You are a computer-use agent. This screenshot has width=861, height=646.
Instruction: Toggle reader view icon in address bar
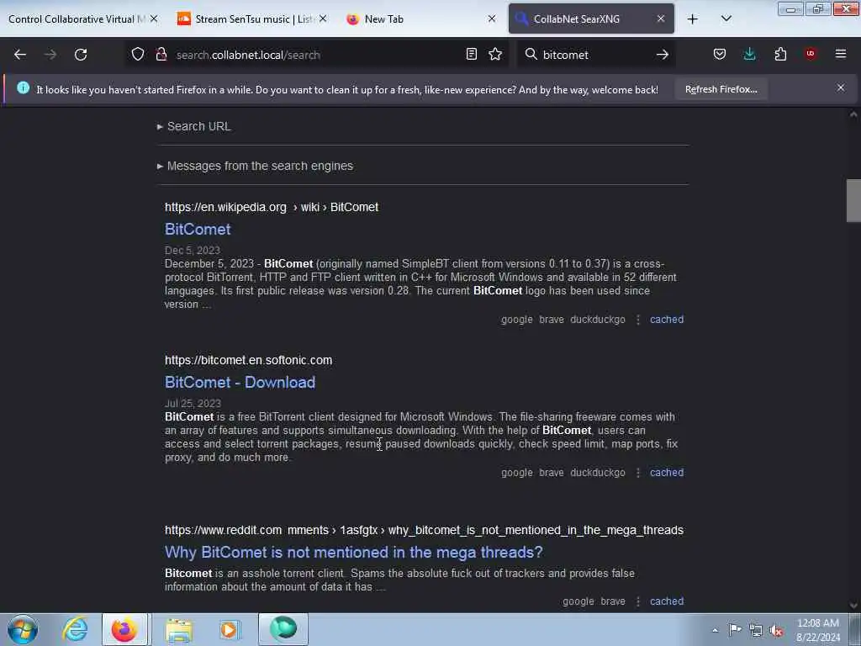coord(471,54)
